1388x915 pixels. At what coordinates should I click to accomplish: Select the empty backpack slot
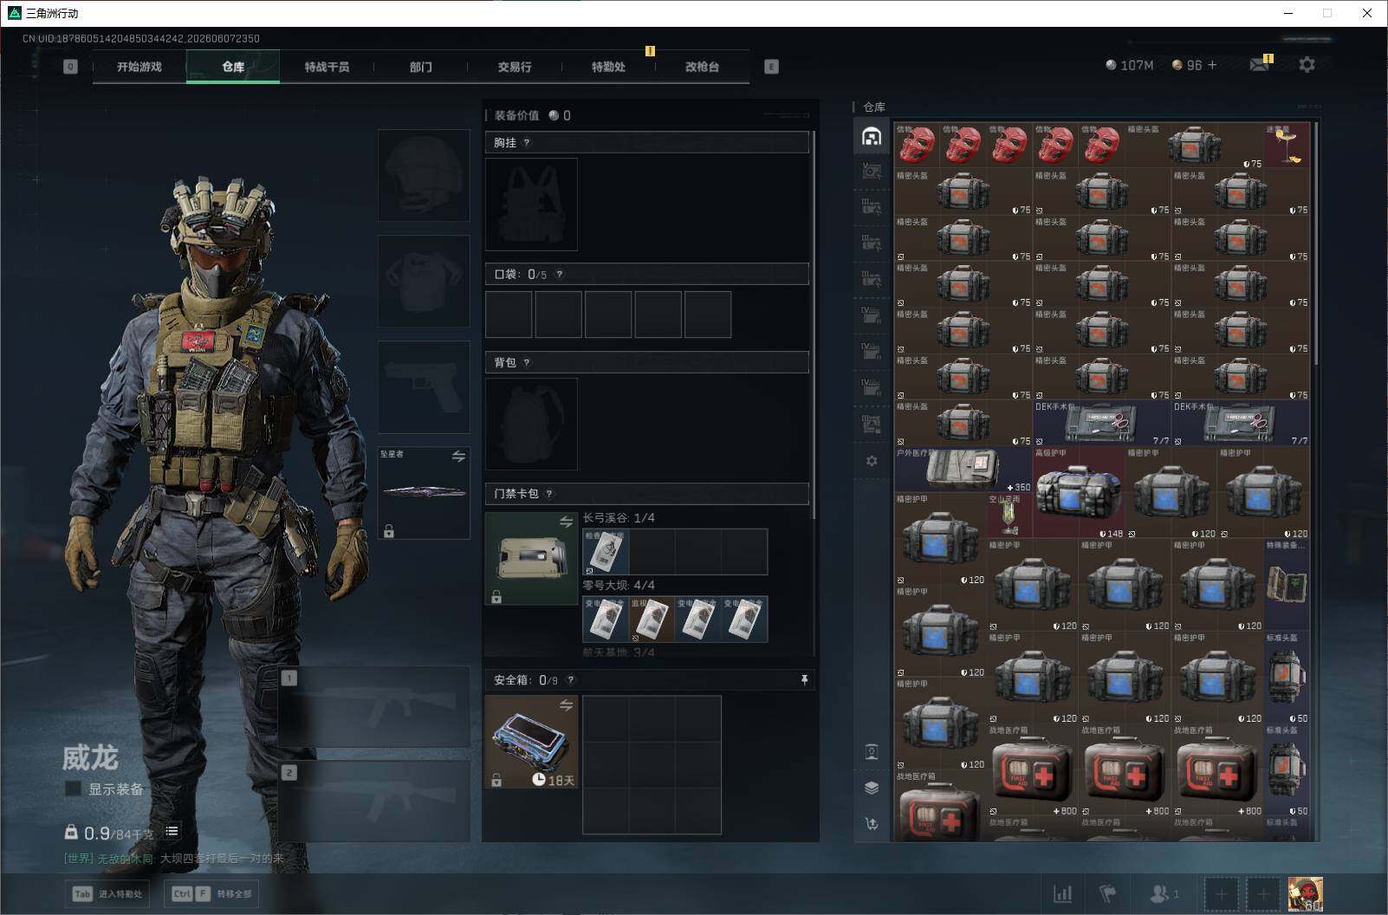pyautogui.click(x=531, y=425)
